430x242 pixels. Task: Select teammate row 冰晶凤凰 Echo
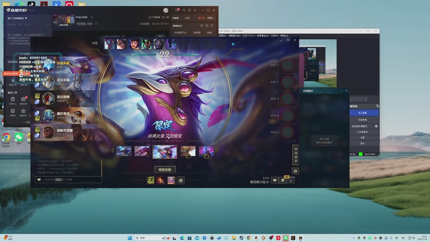(x=66, y=65)
